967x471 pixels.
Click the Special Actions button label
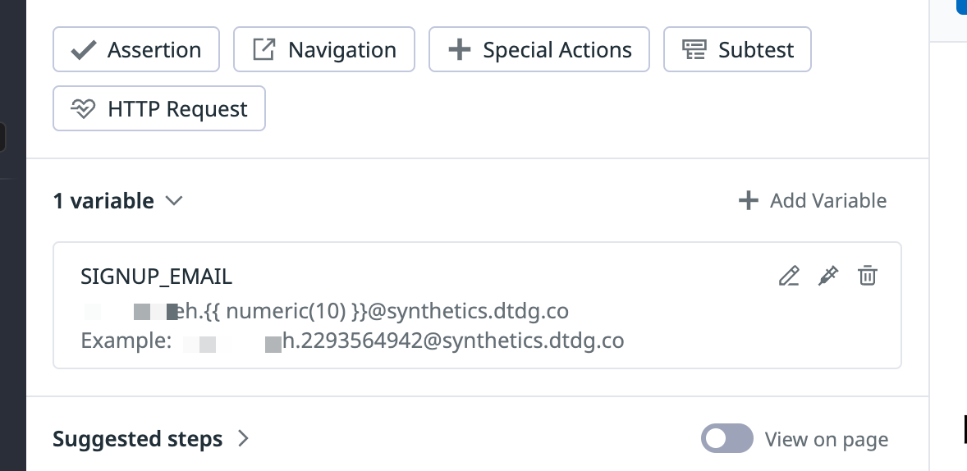point(557,50)
